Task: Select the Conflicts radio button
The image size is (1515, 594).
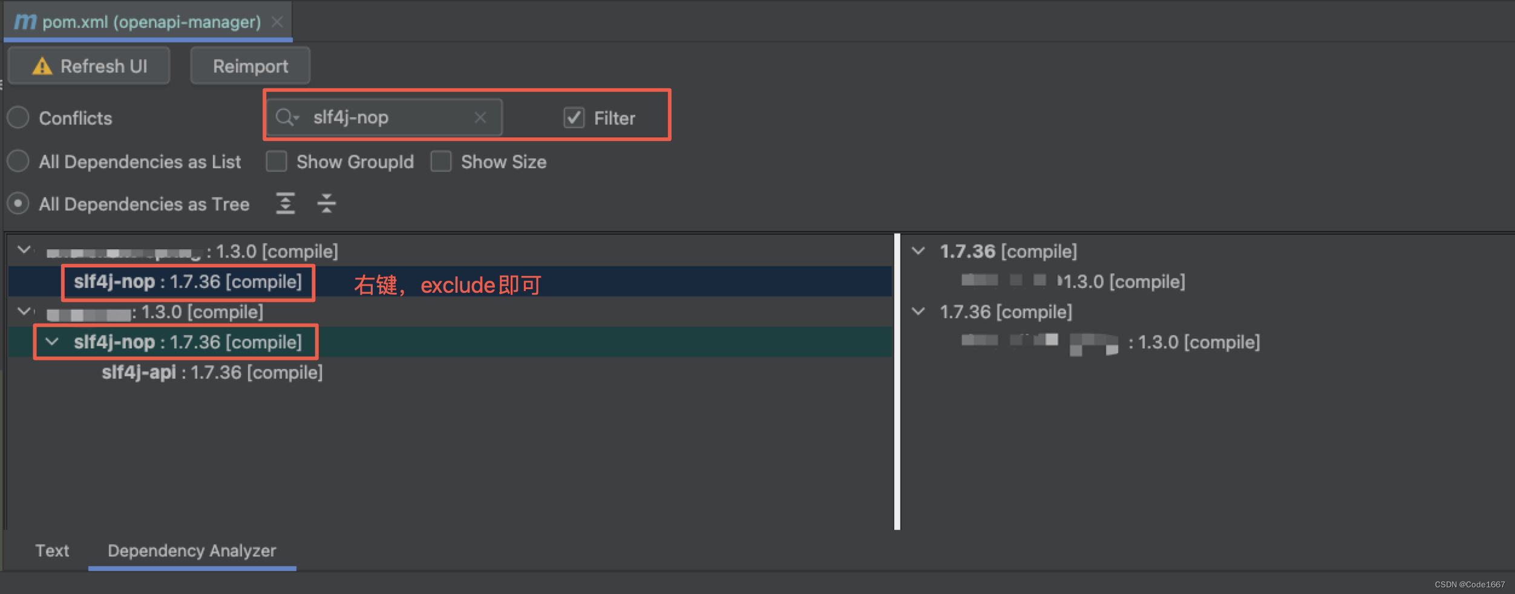Action: (18, 117)
